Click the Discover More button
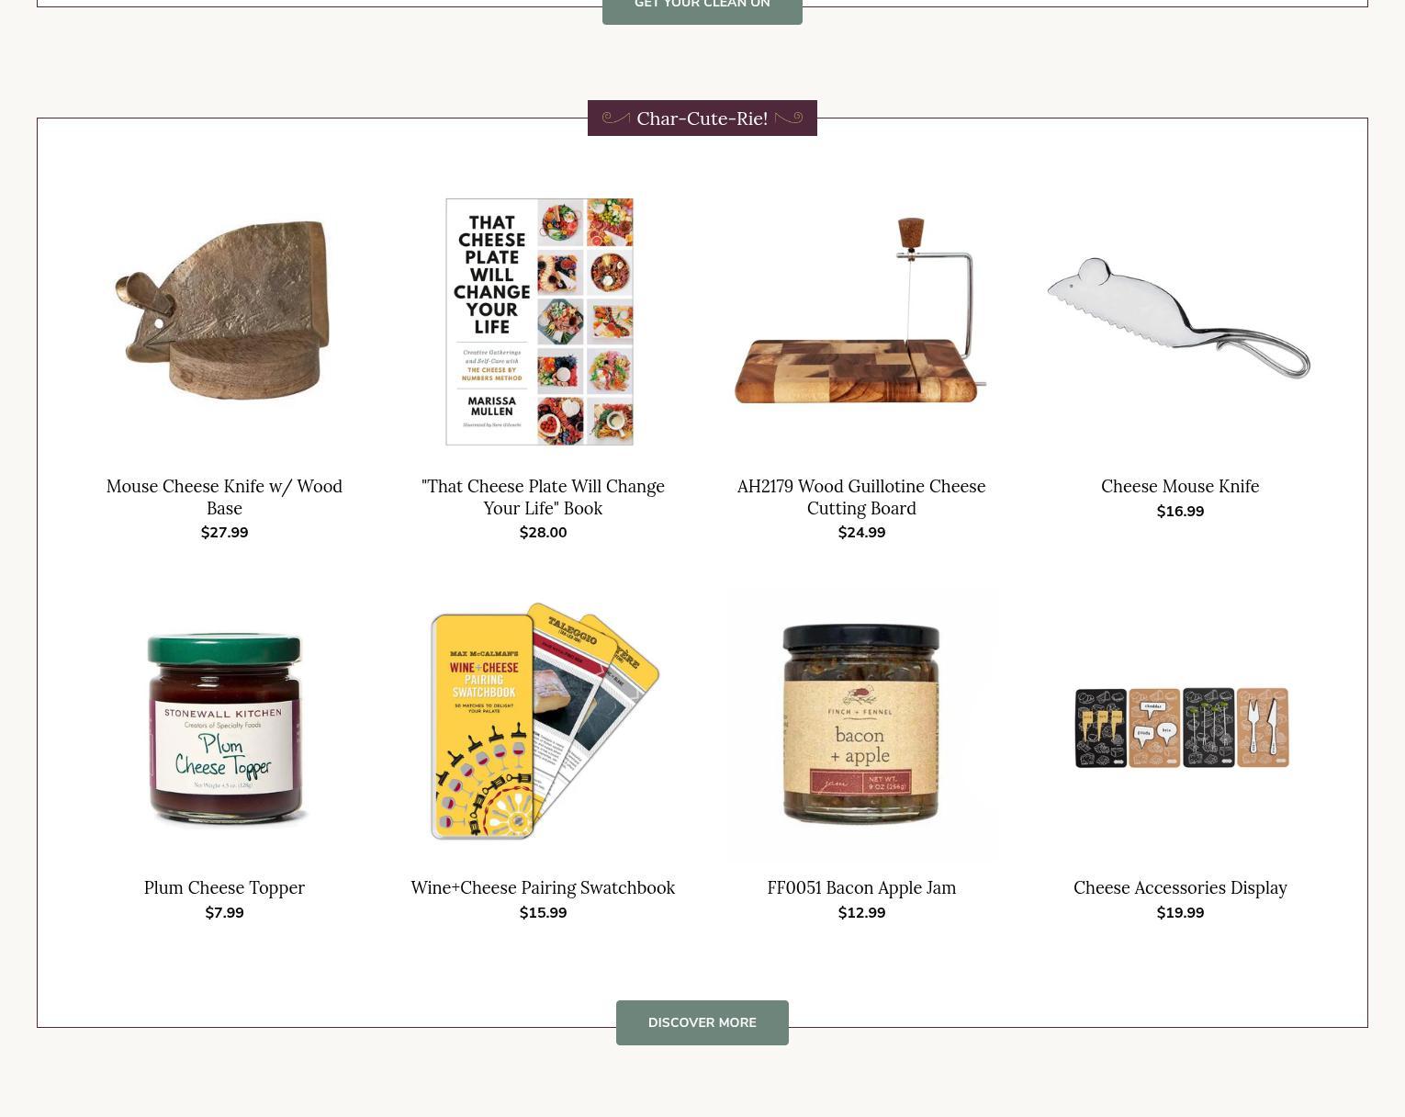 point(702,1022)
